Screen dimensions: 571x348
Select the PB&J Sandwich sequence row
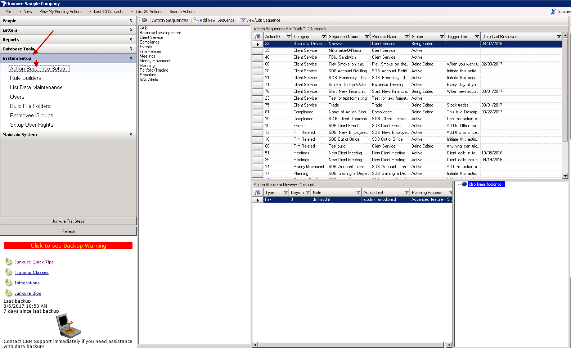[407, 57]
